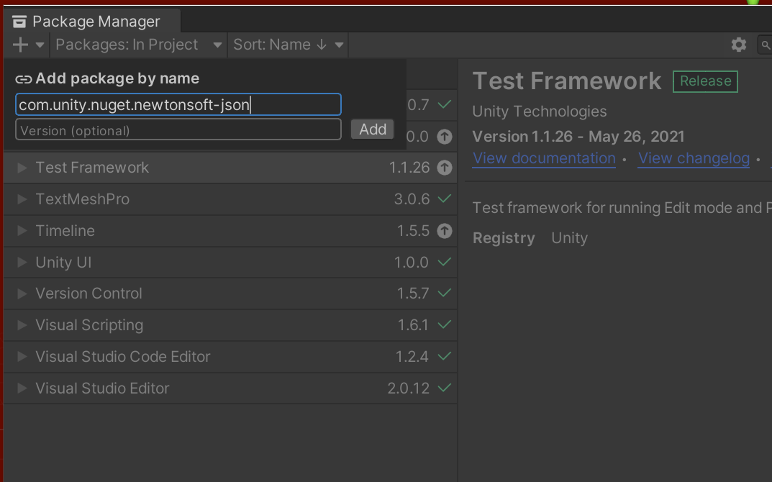Image resolution: width=772 pixels, height=482 pixels.
Task: Click version 1.1.26 in the list
Action: [x=409, y=168]
